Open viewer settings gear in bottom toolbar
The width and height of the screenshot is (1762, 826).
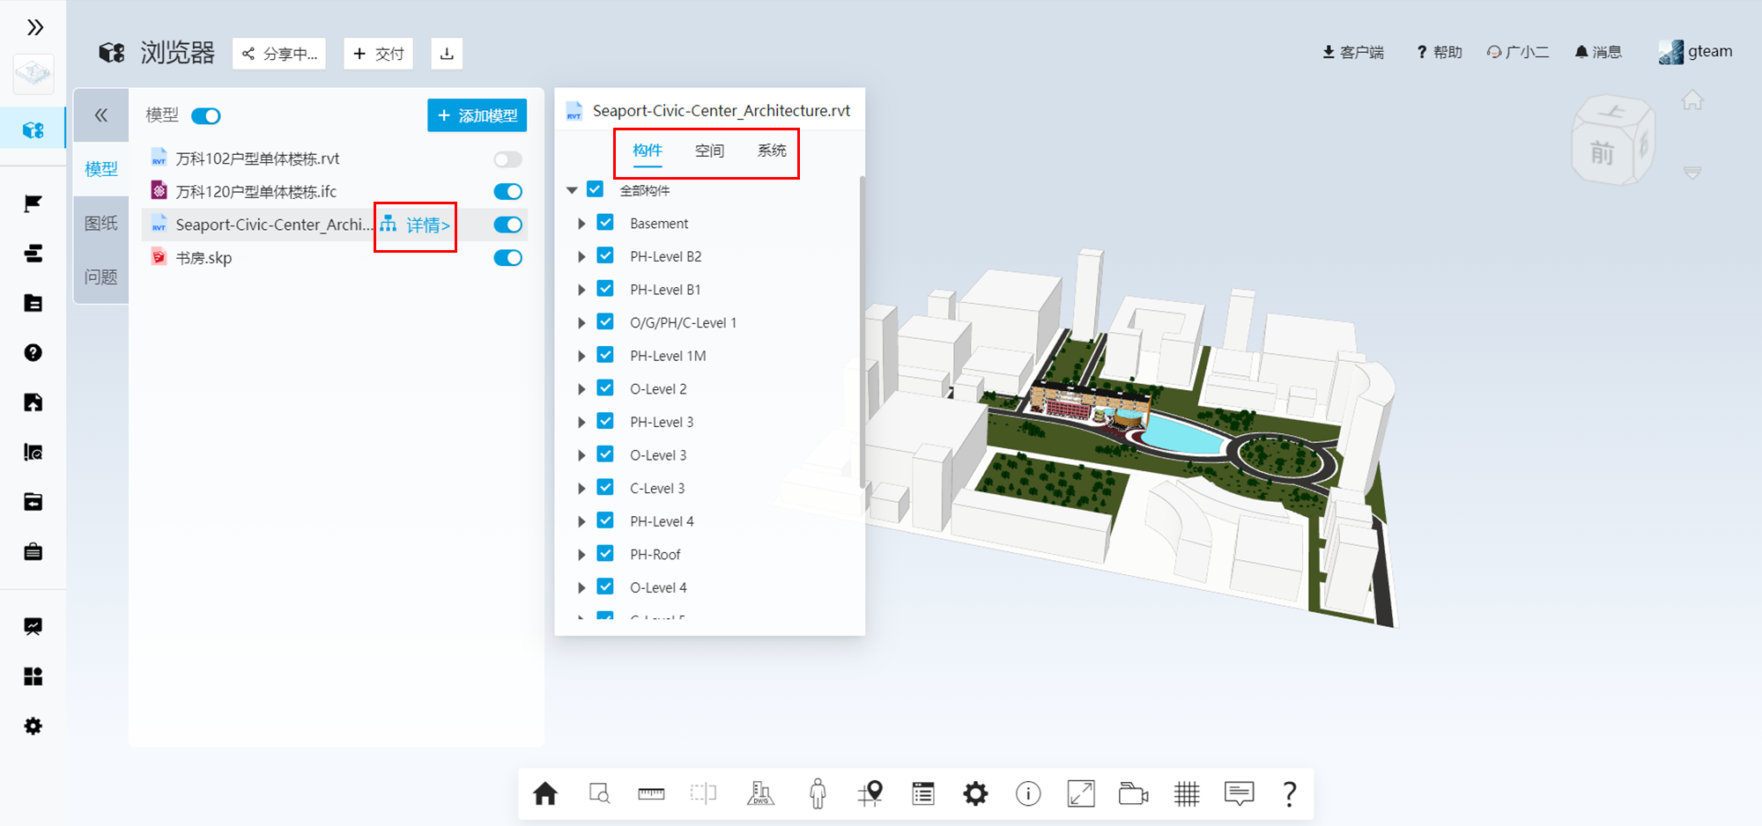pyautogui.click(x=975, y=793)
